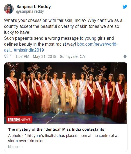Click the article description about finalists
131x154 pixels.
pos(63,138)
